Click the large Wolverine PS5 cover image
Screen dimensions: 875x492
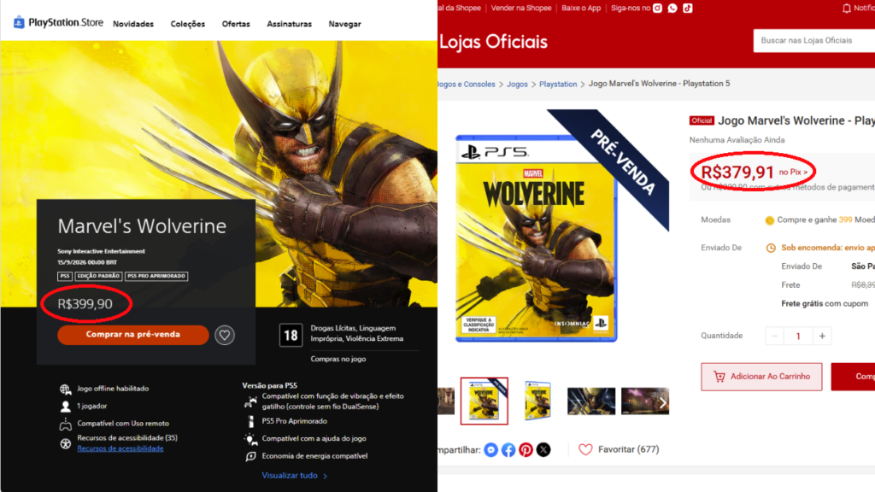537,238
